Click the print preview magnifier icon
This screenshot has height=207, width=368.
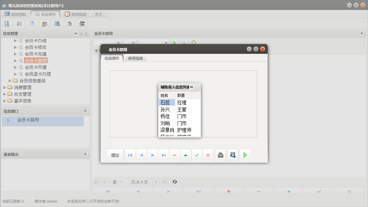click(233, 155)
